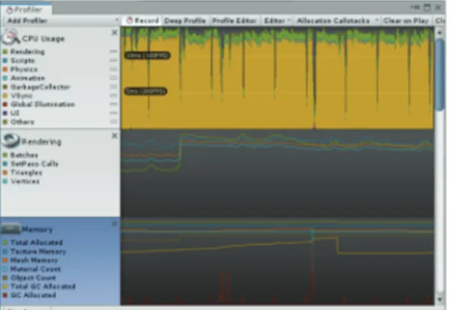The height and width of the screenshot is (310, 452).
Task: Click the drag handle beside Global Illumination
Action: tap(114, 104)
